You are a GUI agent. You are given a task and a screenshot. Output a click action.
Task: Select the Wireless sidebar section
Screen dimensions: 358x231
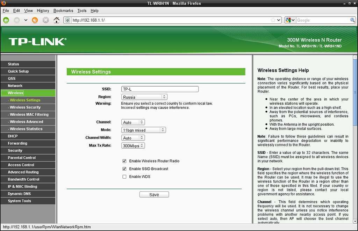[x=28, y=93]
